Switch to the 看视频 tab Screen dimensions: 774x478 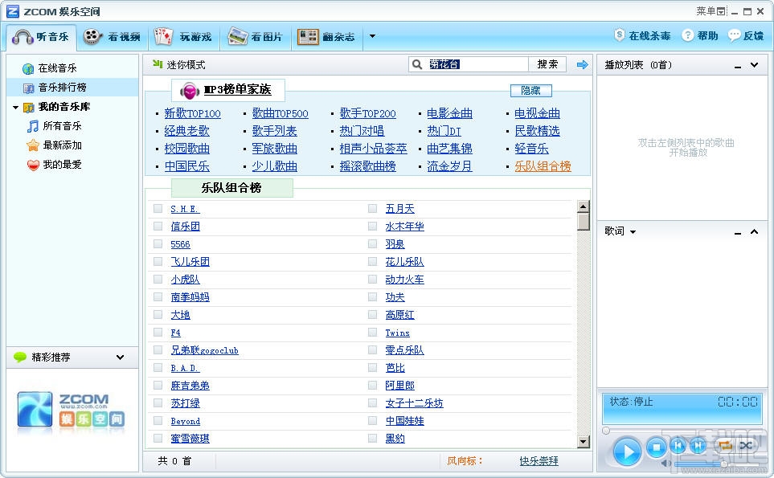point(112,37)
